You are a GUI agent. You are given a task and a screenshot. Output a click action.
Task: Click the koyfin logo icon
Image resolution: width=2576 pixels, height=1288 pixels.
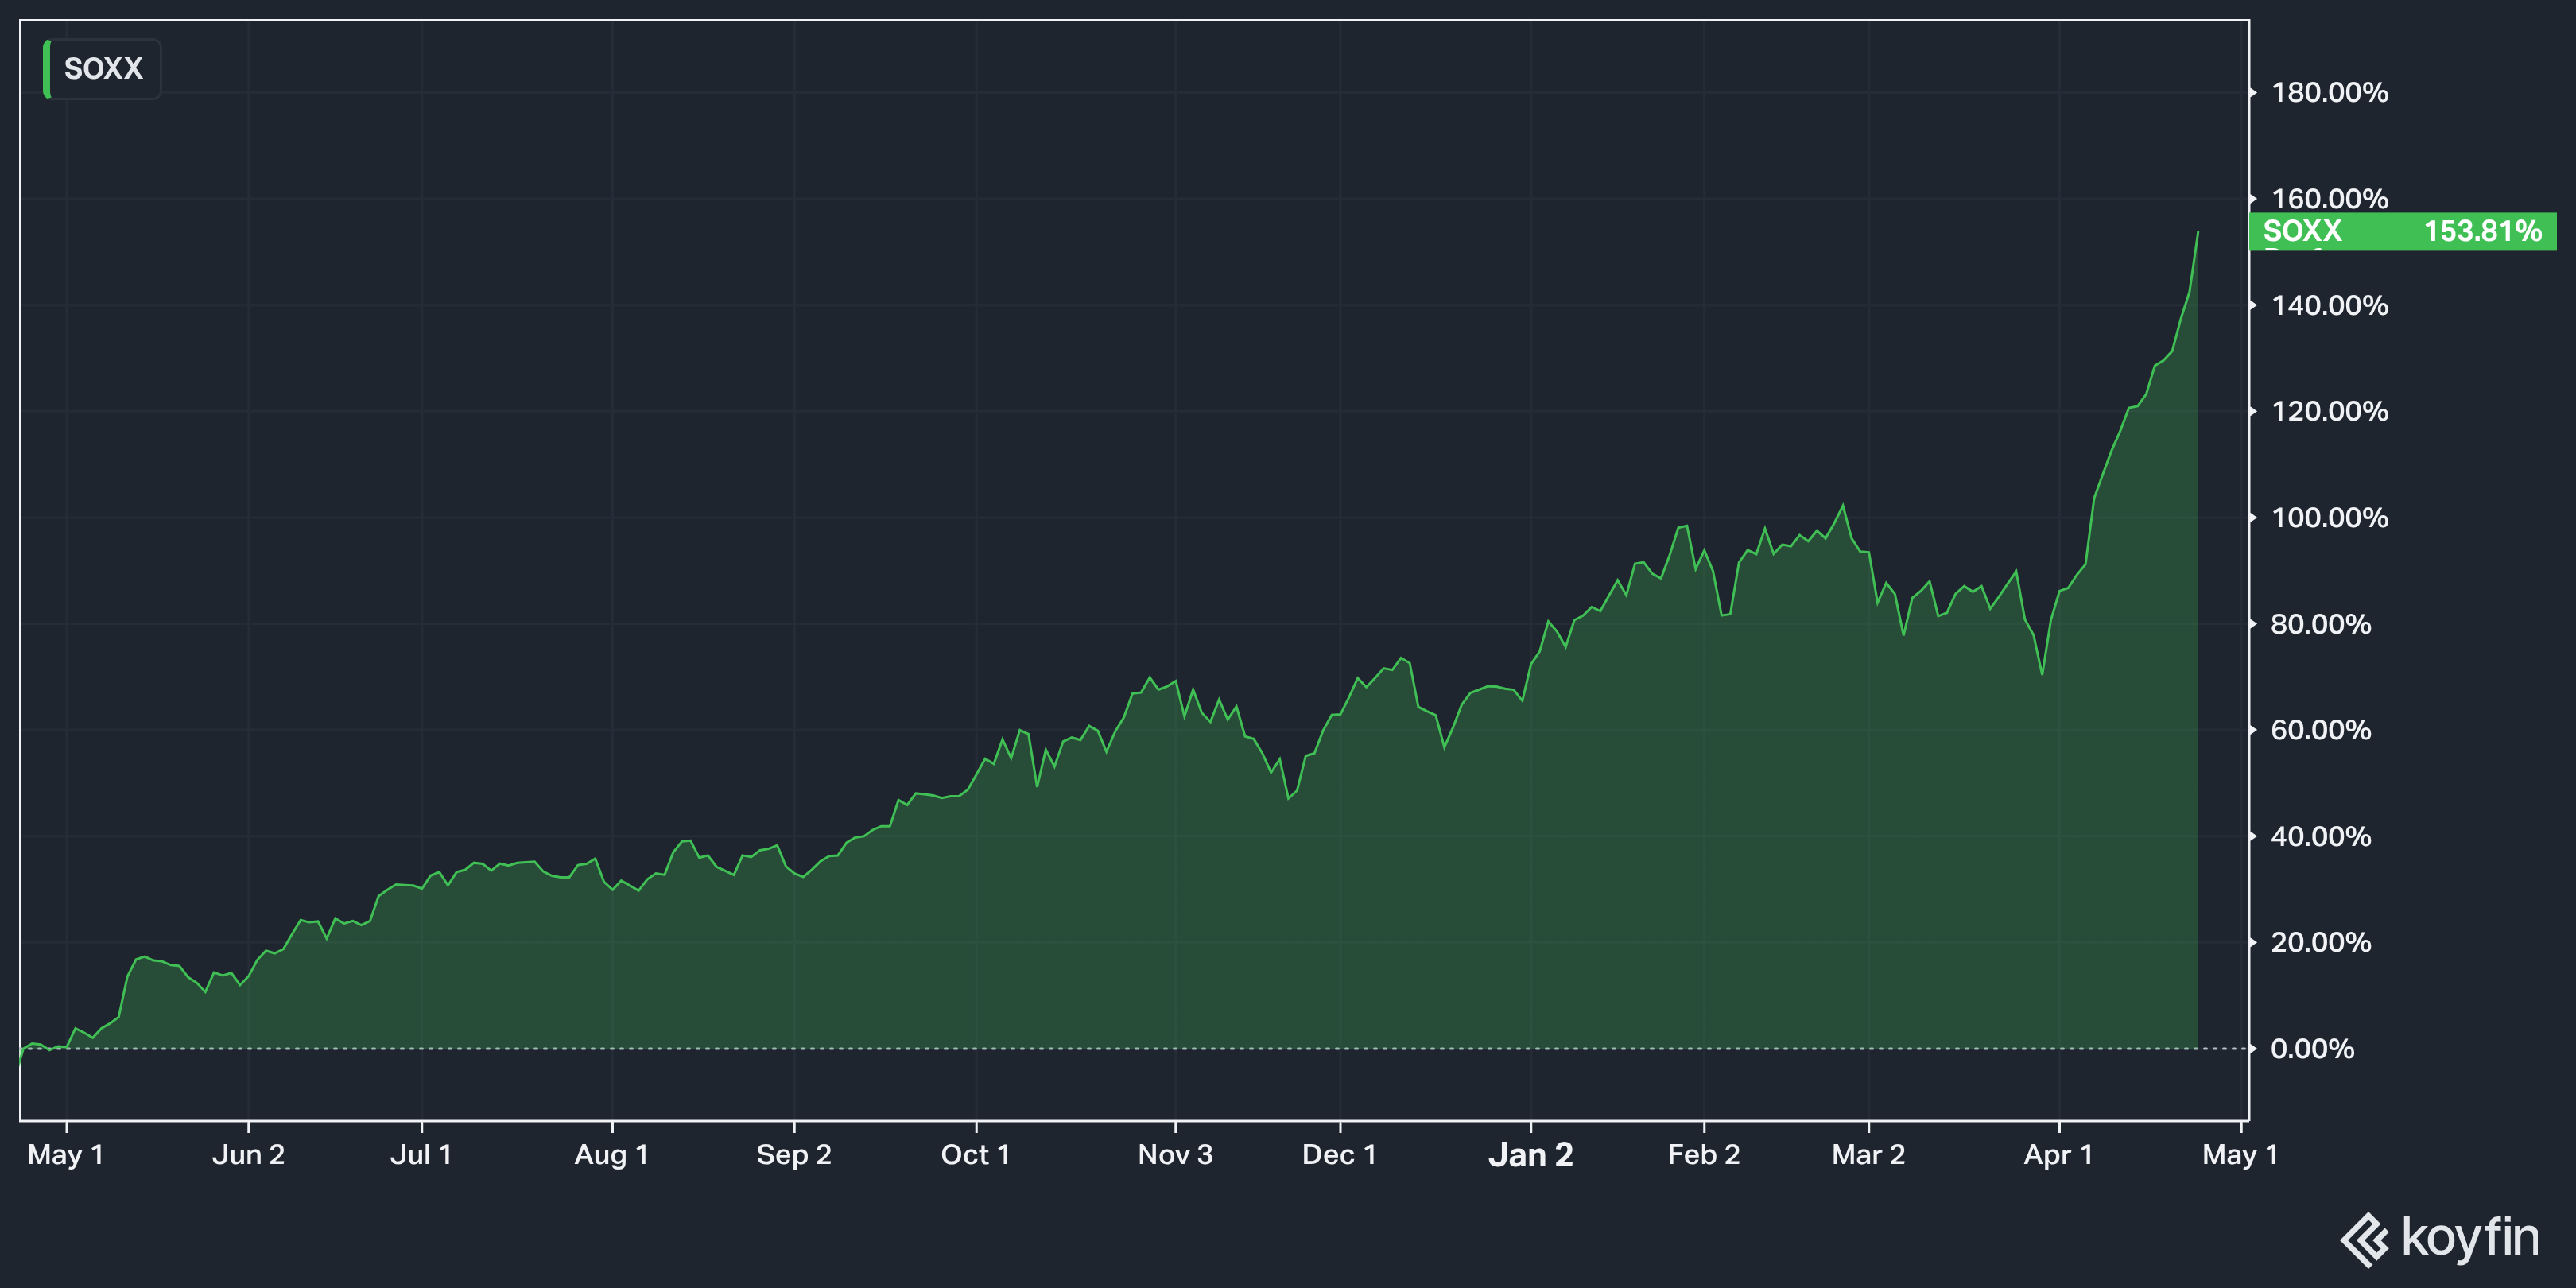pos(2365,1239)
